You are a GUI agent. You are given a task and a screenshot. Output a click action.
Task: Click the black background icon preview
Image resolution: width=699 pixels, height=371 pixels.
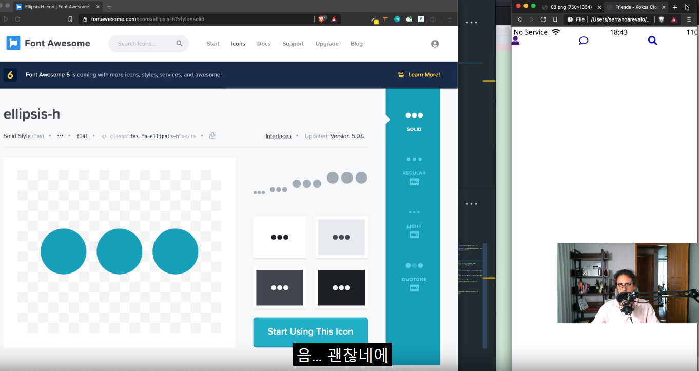pyautogui.click(x=341, y=287)
